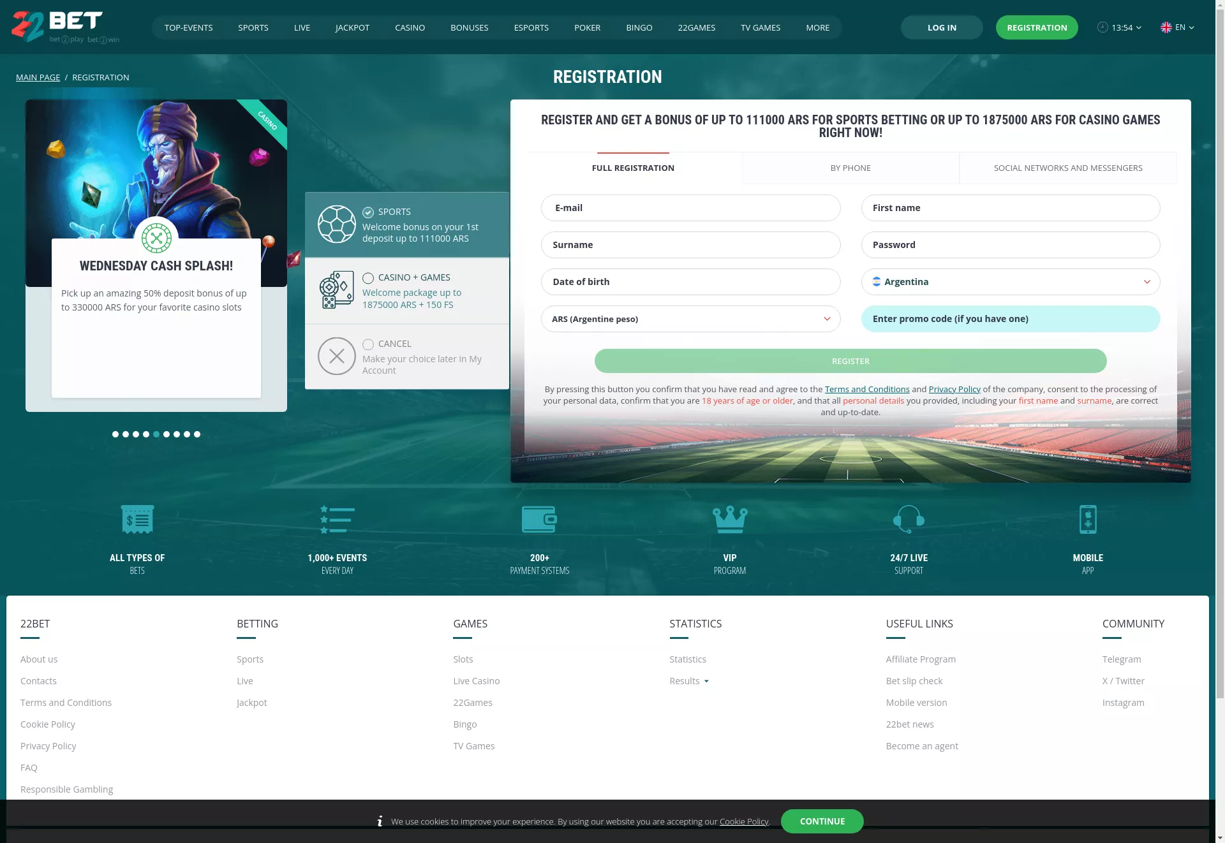Open the Terms and Conditions link in disclaimer

tap(867, 389)
